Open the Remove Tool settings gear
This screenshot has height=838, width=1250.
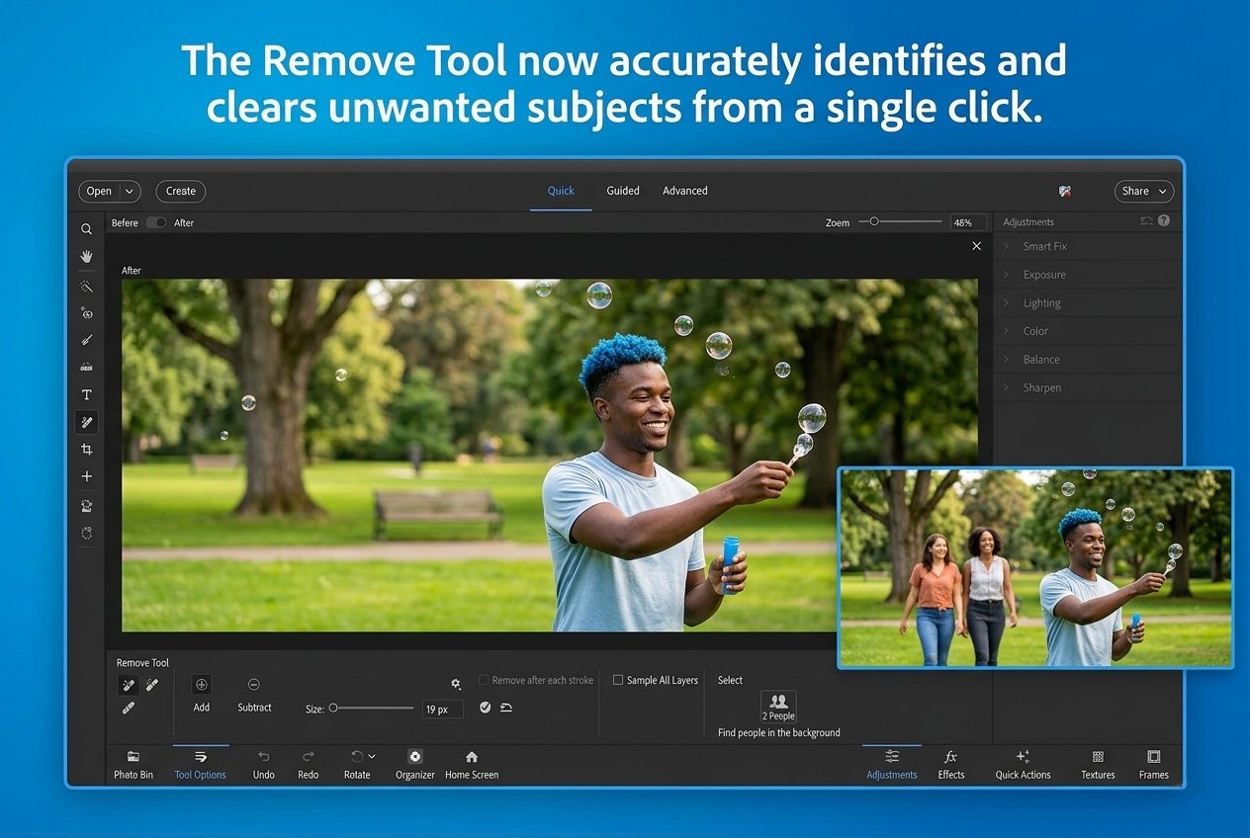[455, 684]
